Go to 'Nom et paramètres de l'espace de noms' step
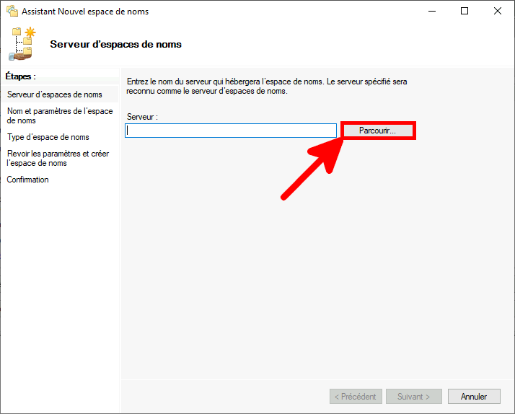The height and width of the screenshot is (414, 515). (x=60, y=115)
